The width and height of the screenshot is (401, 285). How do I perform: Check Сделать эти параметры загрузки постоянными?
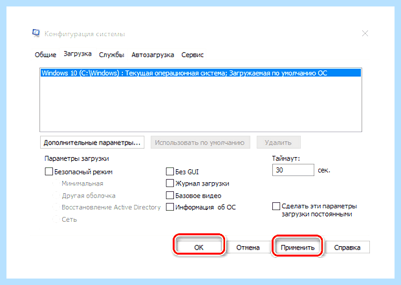pos(276,206)
